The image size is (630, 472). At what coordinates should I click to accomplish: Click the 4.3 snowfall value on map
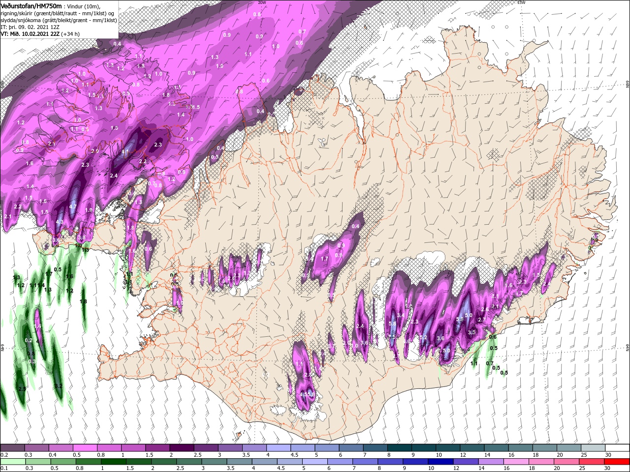60,222
